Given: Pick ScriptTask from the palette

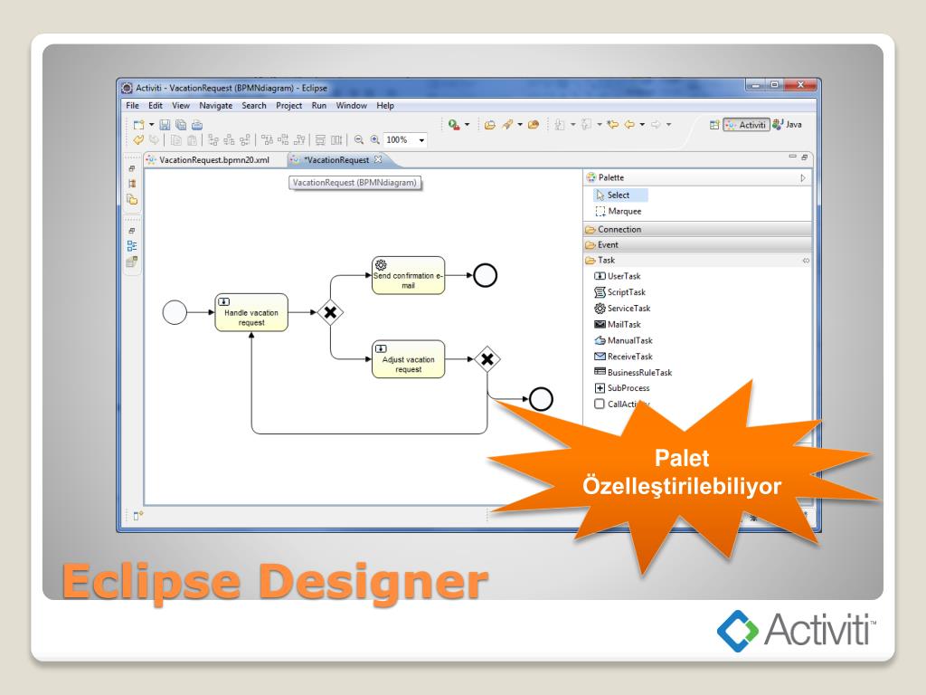Looking at the screenshot, I should point(619,292).
